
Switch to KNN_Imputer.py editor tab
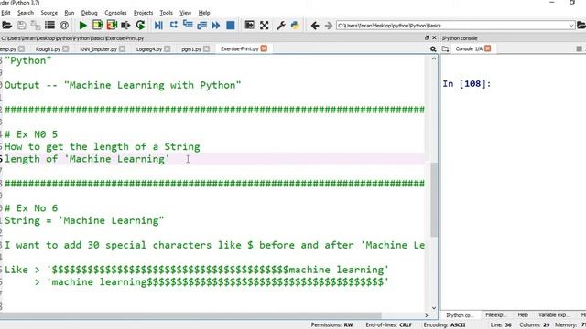click(x=98, y=48)
